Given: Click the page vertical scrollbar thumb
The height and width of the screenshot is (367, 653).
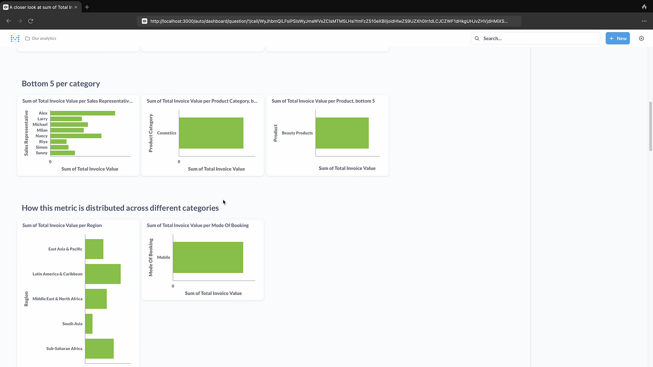Looking at the screenshot, I should pos(650,126).
